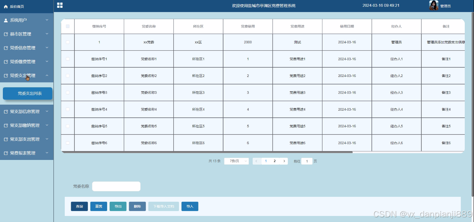Check the row with xx党委
474x222 pixels.
pos(68,42)
